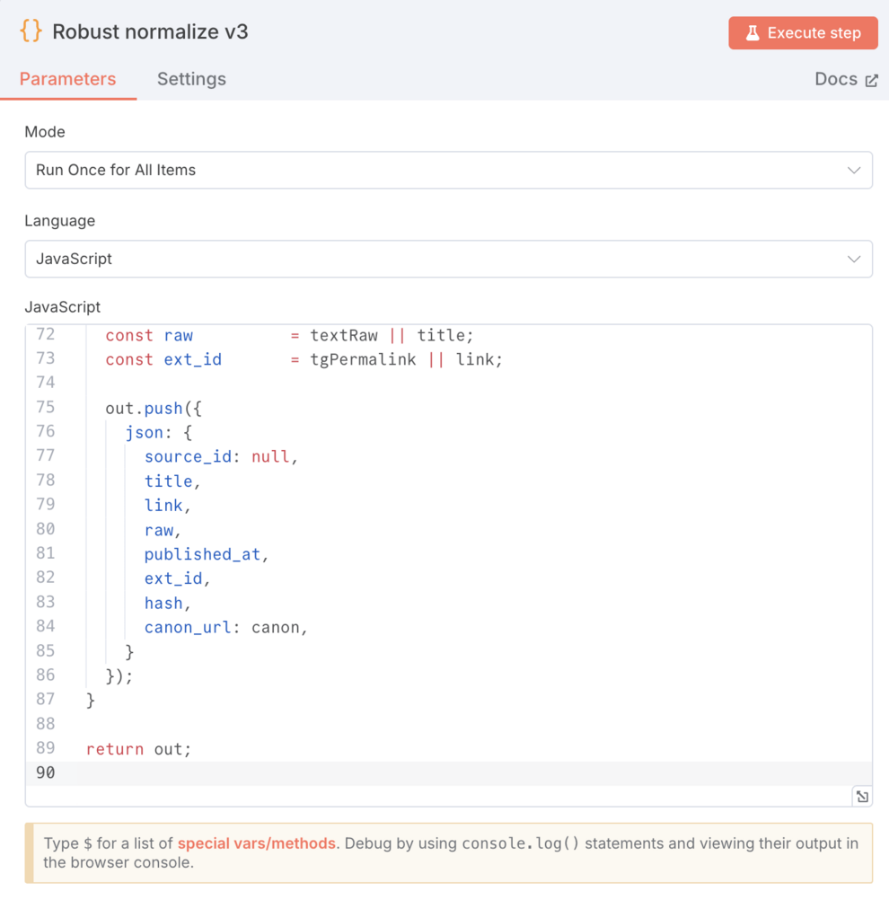The height and width of the screenshot is (900, 889).
Task: Click the 'out.push({' code line
Action: pos(154,408)
